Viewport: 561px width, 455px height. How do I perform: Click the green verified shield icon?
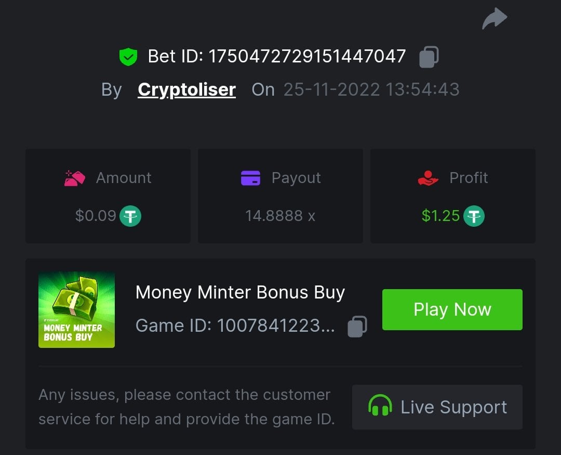[x=128, y=57]
